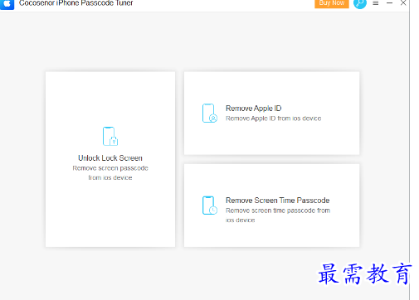The width and height of the screenshot is (419, 300).
Task: Click the Cocosenor app logo icon
Action: click(7, 4)
